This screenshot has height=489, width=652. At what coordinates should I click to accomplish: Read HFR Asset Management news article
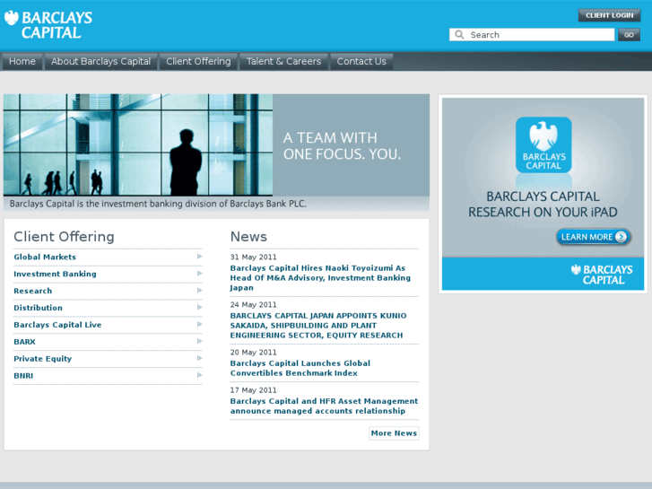[324, 406]
